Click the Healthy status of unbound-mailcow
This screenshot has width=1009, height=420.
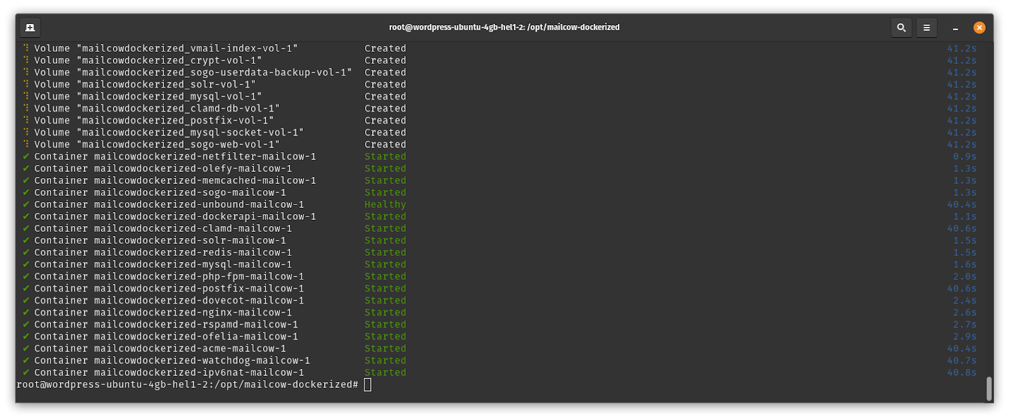(385, 205)
